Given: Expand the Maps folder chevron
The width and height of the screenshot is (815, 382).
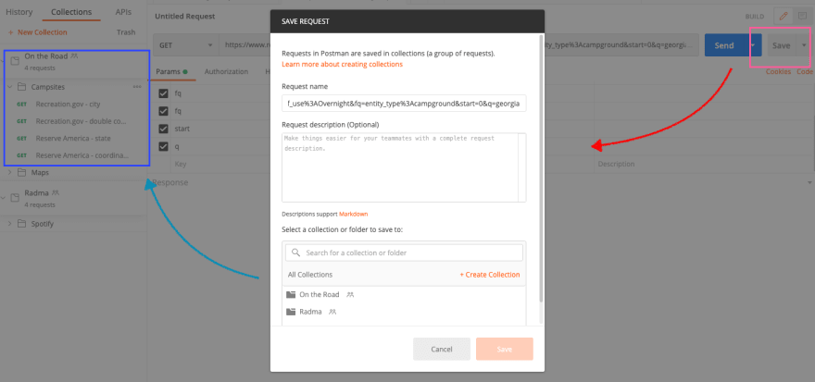Looking at the screenshot, I should pos(10,172).
